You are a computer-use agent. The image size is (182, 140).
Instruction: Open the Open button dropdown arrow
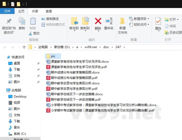178,19
